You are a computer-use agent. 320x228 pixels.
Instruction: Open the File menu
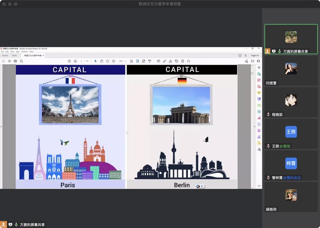click(2, 51)
